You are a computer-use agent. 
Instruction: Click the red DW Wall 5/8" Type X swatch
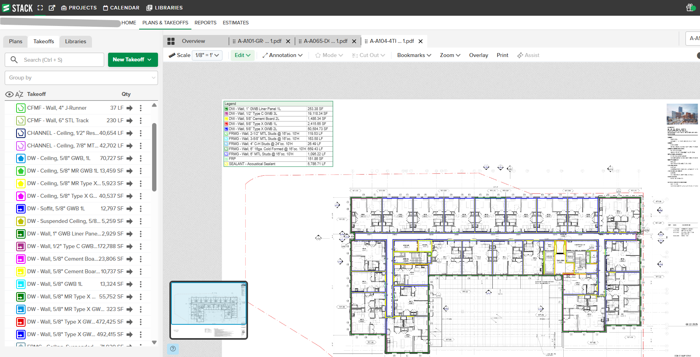click(x=21, y=322)
